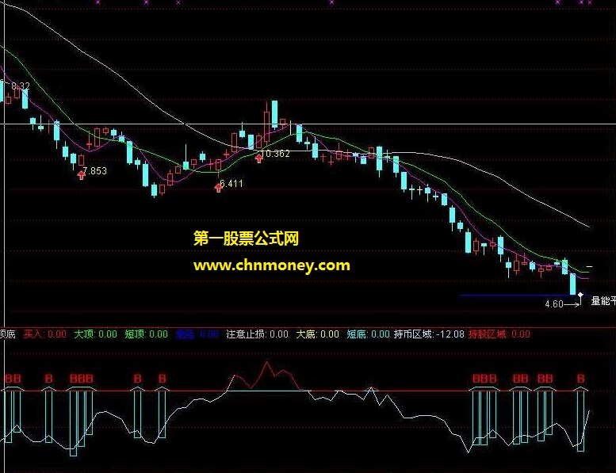Click the red arrow marker at 10.362
The width and height of the screenshot is (616, 473).
259,158
